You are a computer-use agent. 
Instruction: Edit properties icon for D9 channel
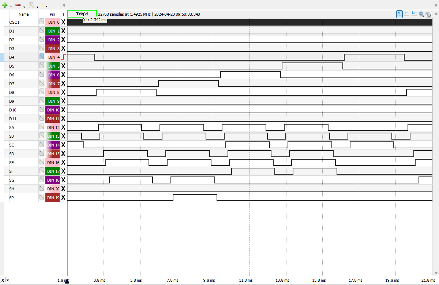42,101
